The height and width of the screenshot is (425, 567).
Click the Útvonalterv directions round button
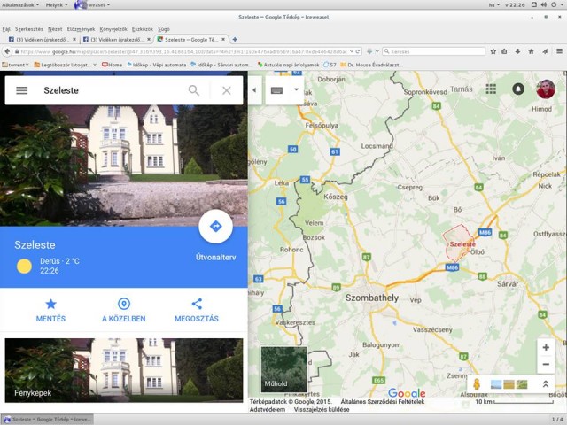click(x=215, y=227)
